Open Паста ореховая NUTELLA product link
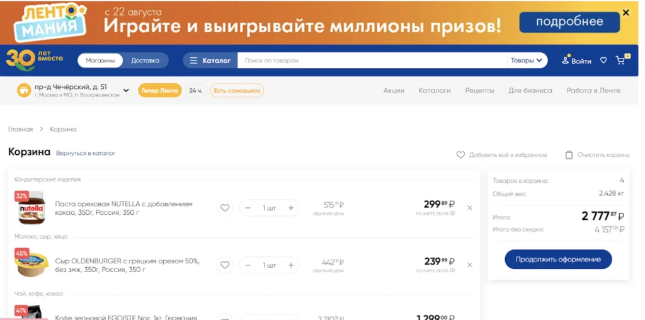Viewport: 645px width, 320px height. click(124, 208)
